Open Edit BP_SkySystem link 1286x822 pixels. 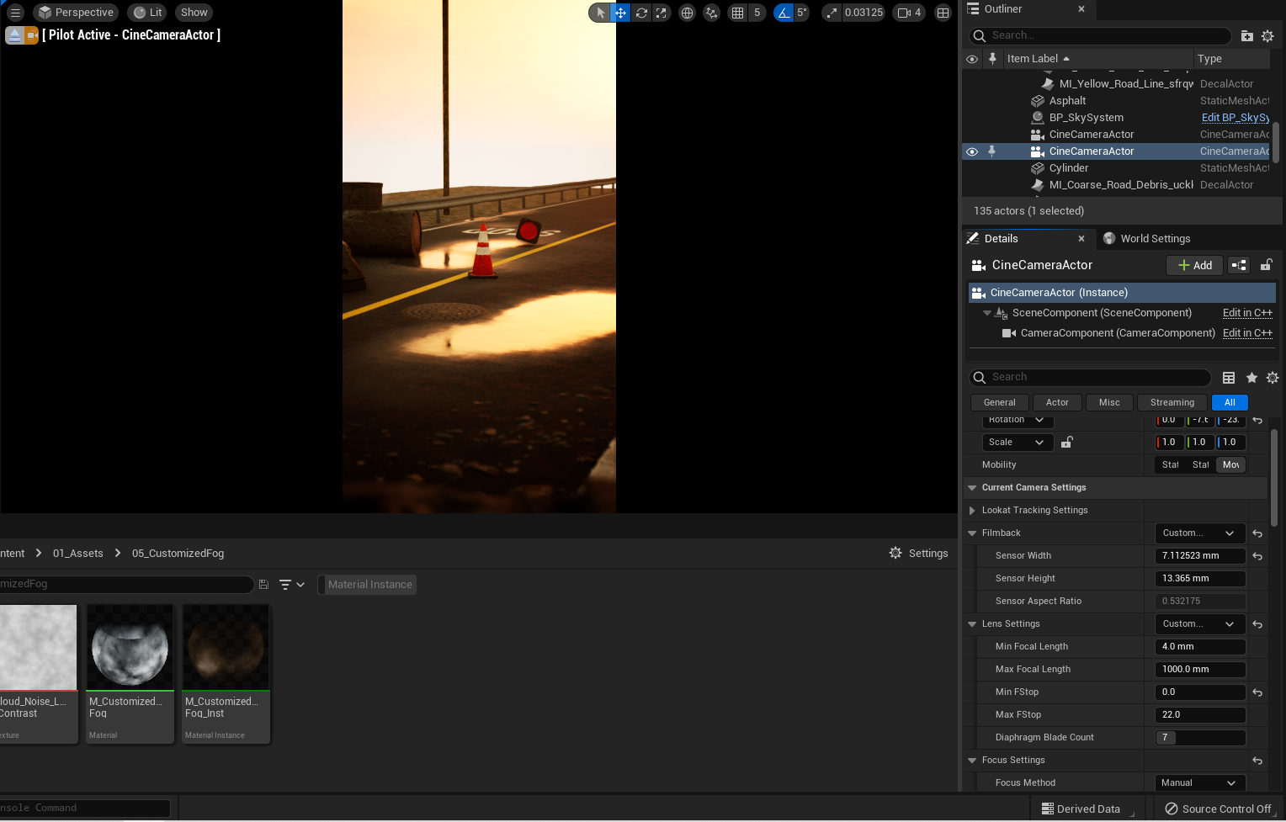point(1235,118)
